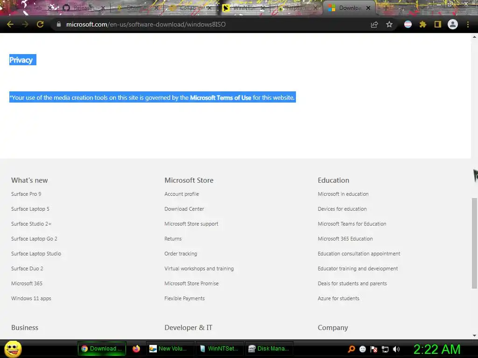Open the WinNTSetup taskbar window
Image resolution: width=478 pixels, height=358 pixels.
click(219, 349)
